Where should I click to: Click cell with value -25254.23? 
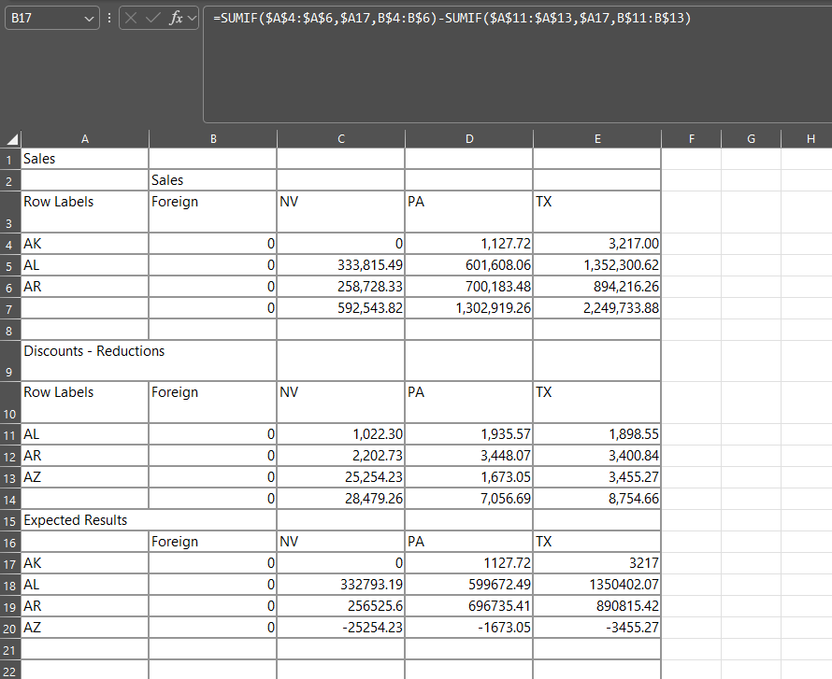pos(340,628)
